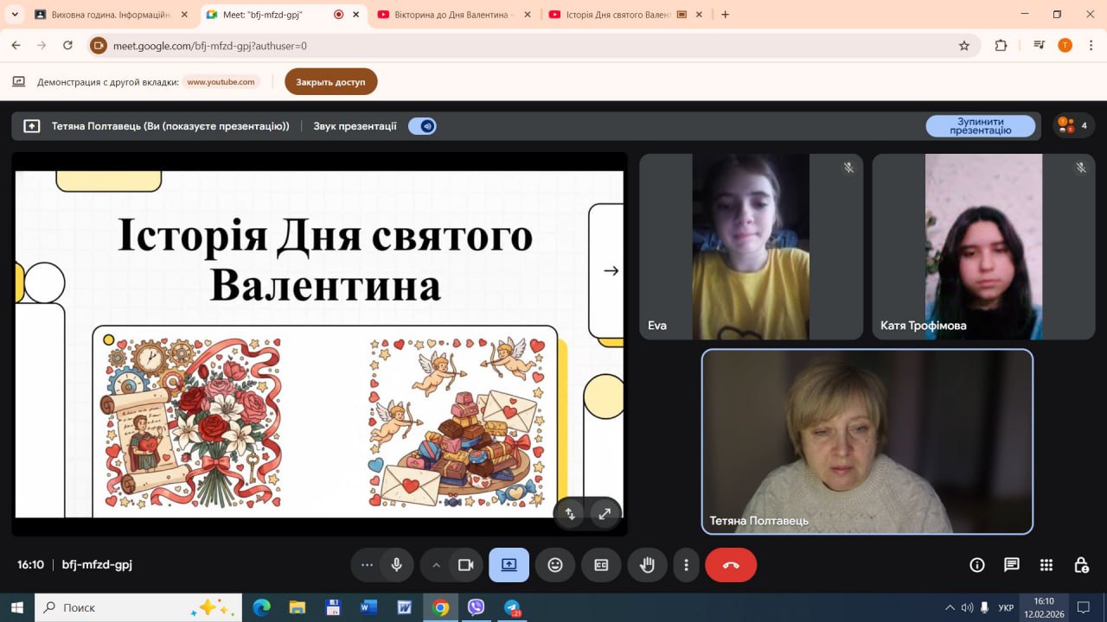Mute the microphone

[396, 565]
